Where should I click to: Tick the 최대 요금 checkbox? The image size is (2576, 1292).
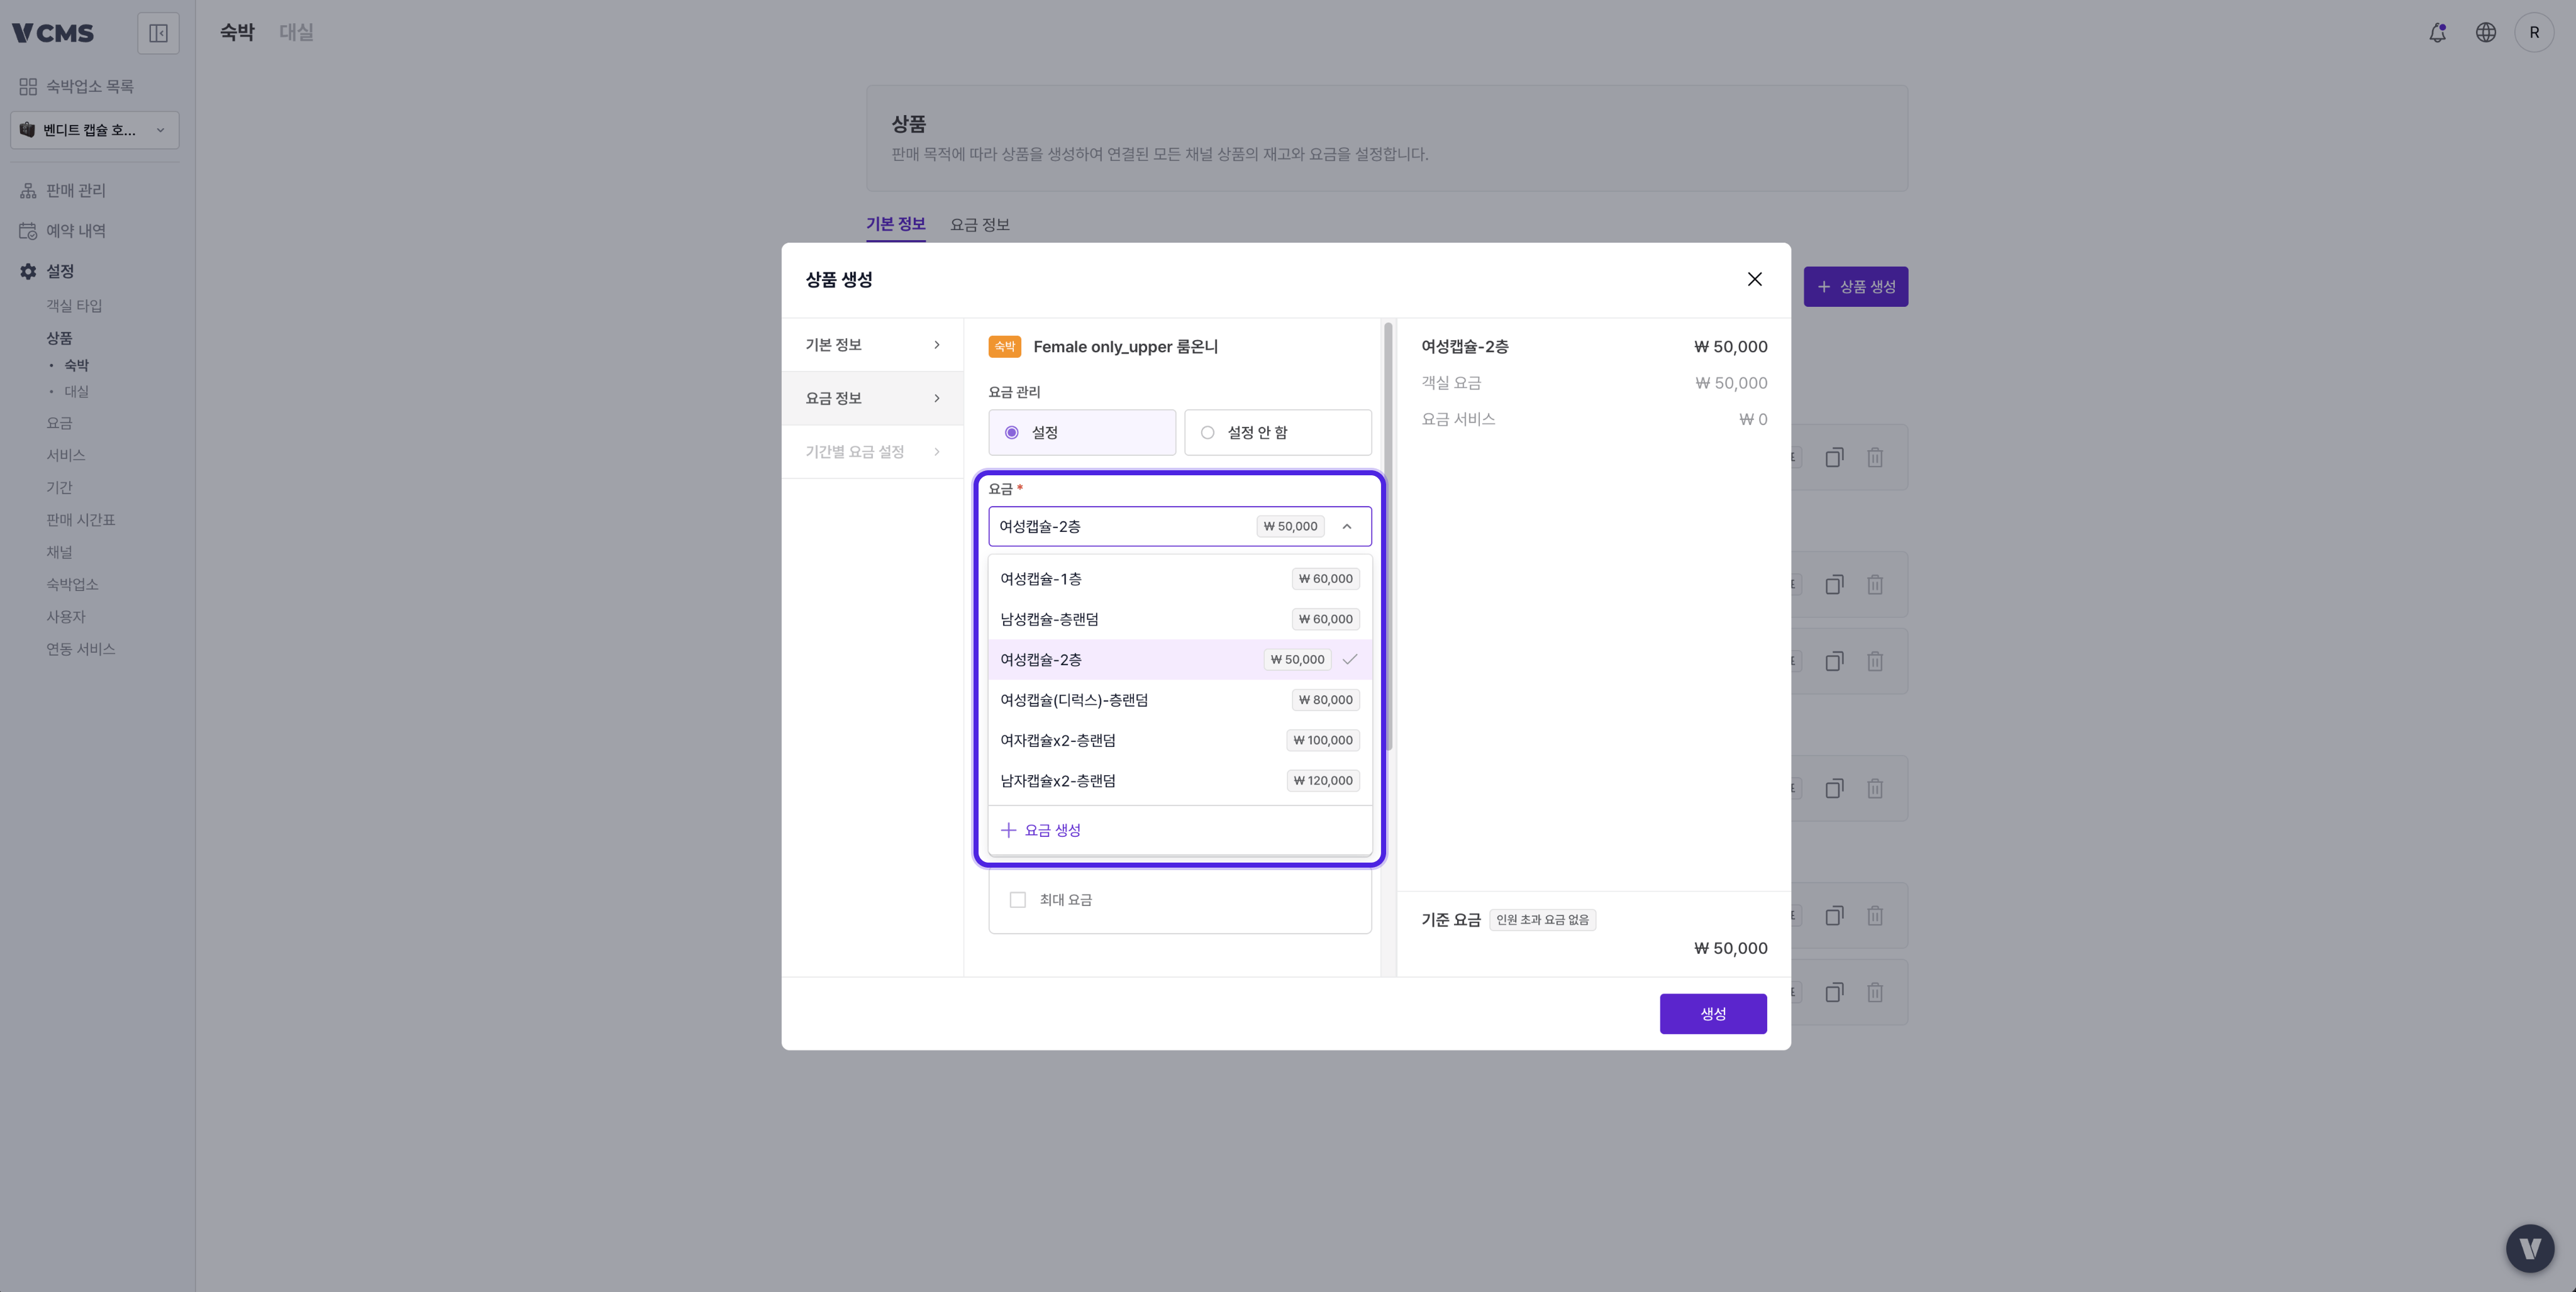point(1017,900)
